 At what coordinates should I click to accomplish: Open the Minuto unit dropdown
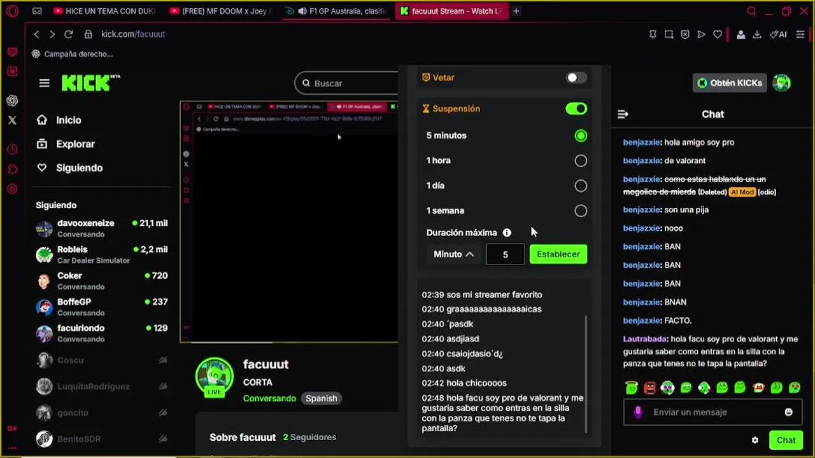pos(453,254)
